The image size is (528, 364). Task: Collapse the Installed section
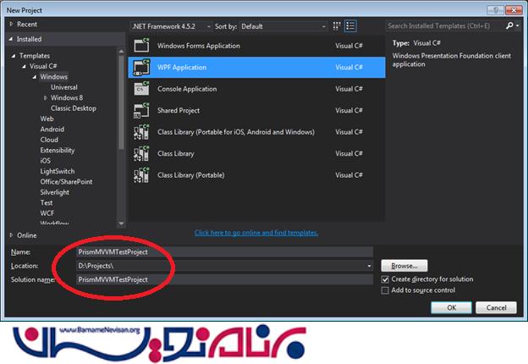(x=11, y=39)
